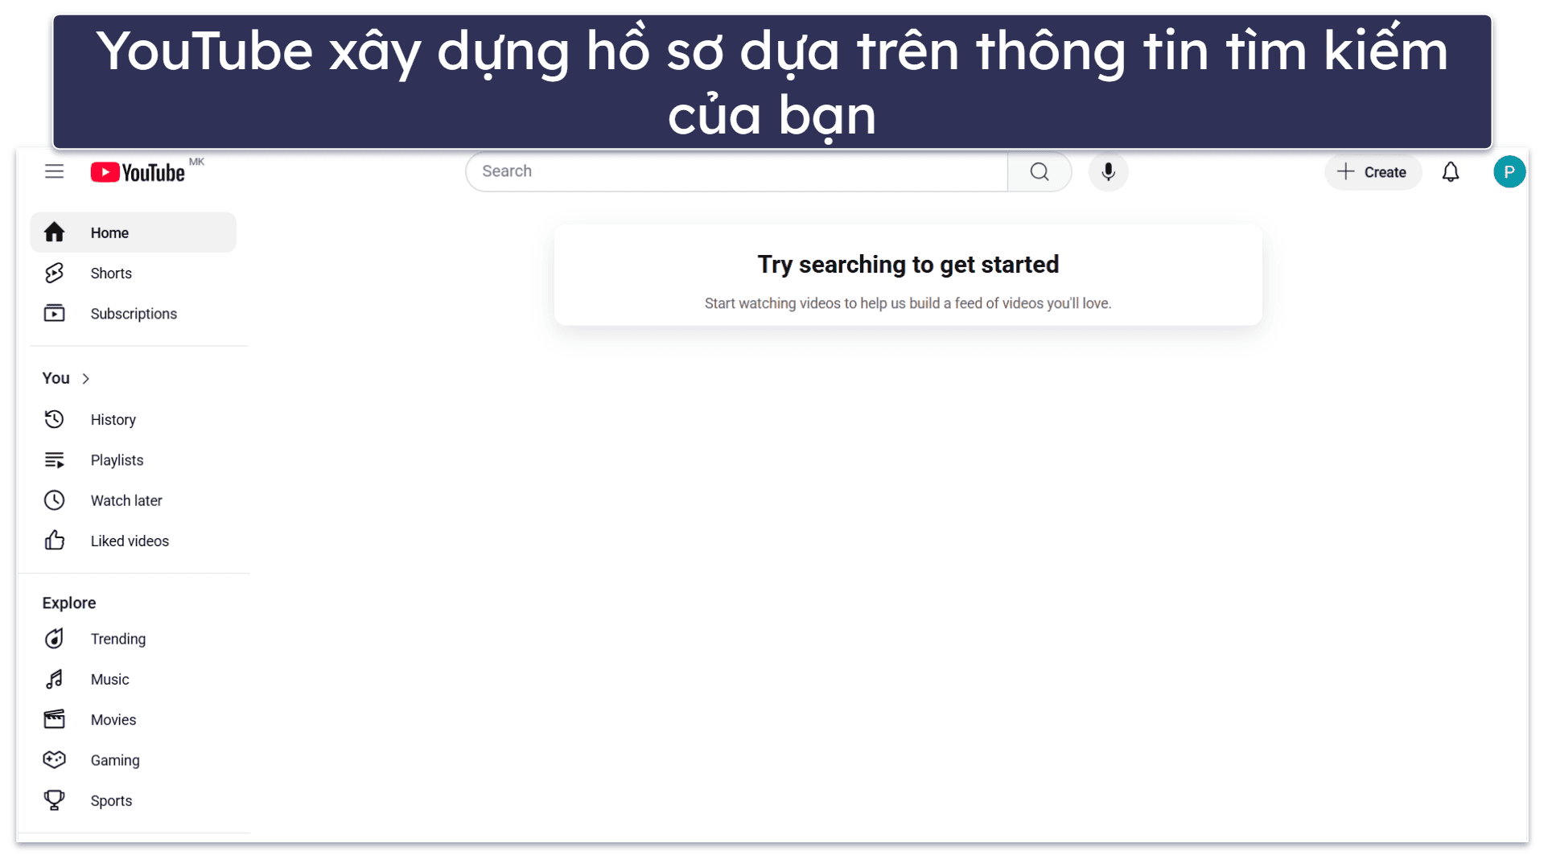Click the Watch later clock icon
This screenshot has width=1544, height=868.
(54, 500)
